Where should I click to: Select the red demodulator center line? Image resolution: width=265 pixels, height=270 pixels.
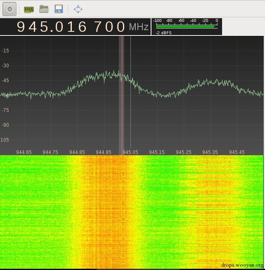(x=122, y=95)
